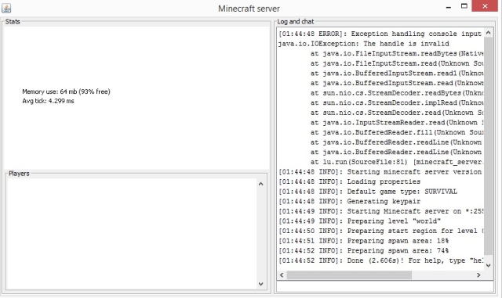Click the 'Preparing spawn area: 18%' log line
Screen dimensions: 502x298
tap(364, 241)
